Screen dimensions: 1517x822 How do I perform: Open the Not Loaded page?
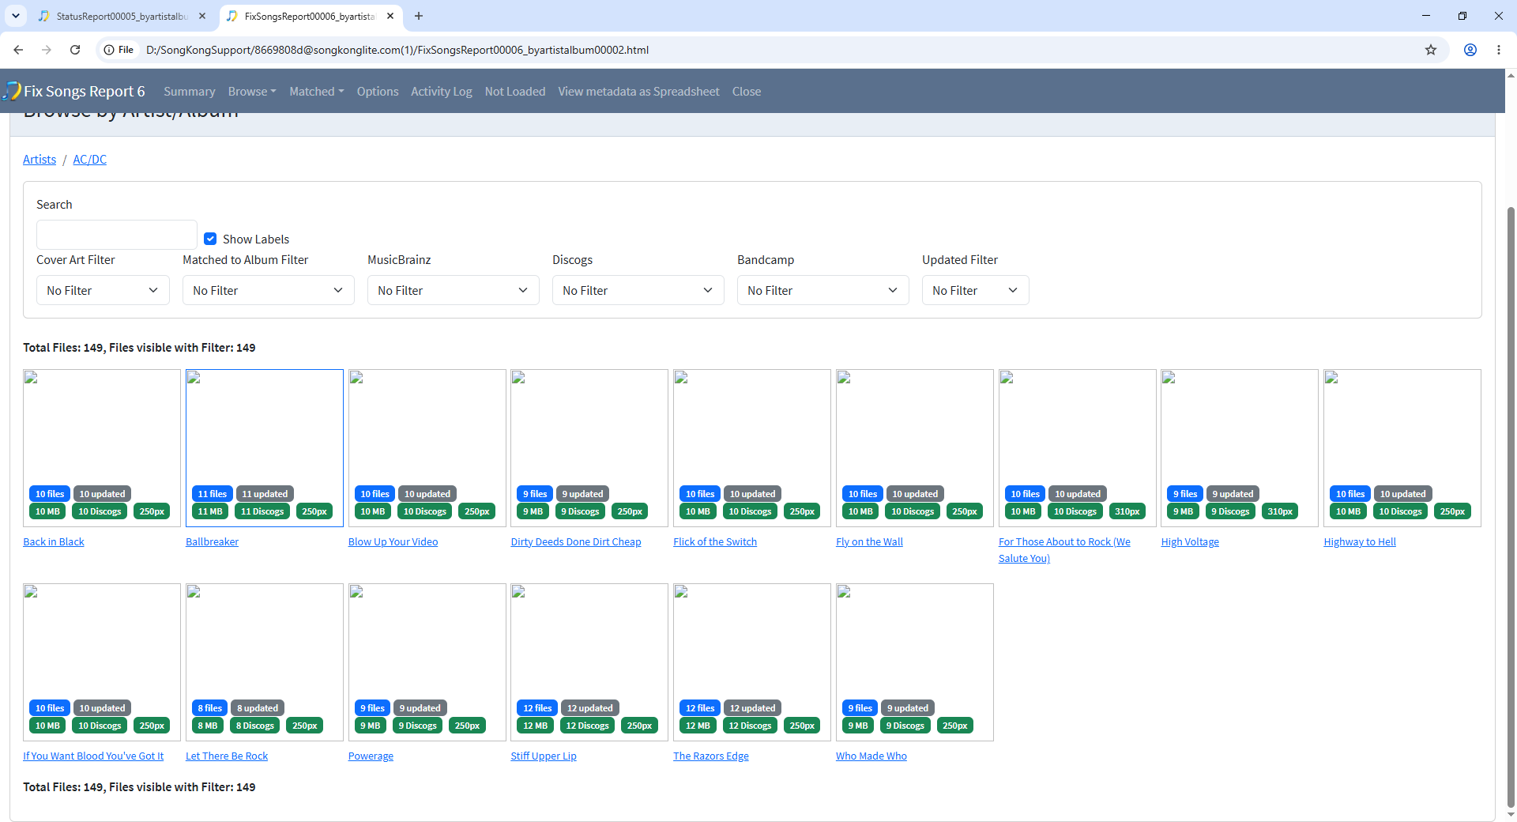(515, 92)
